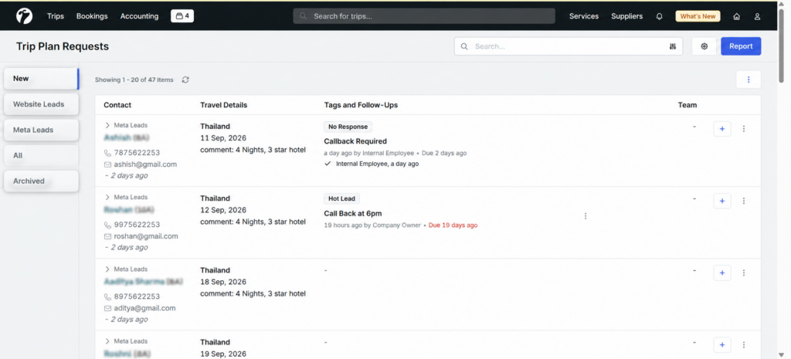Screen dimensions: 791x359
Task: Add team with plus in Aaditya Sharma row
Action: [722, 273]
